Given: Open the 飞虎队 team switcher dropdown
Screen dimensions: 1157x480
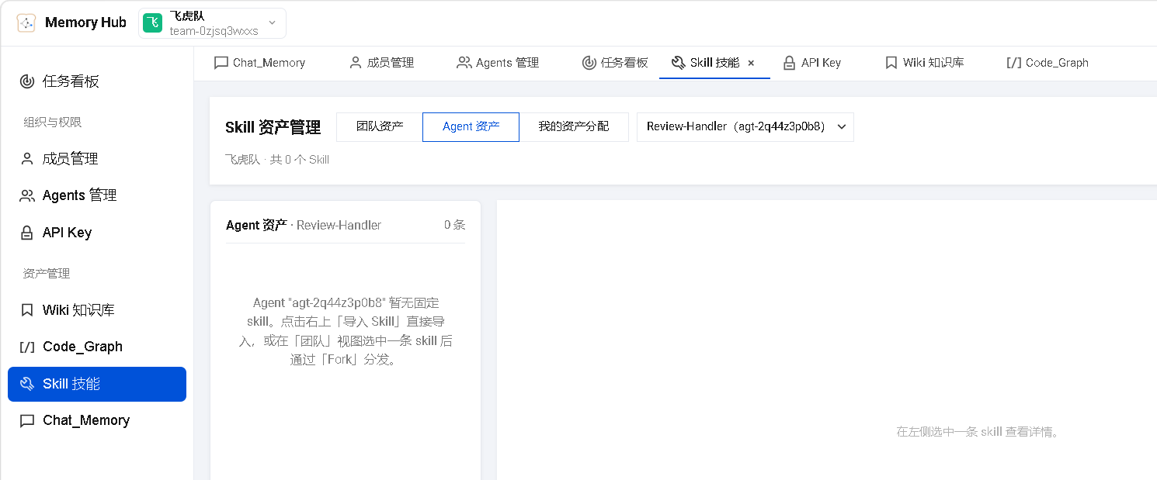Looking at the screenshot, I should pos(213,23).
